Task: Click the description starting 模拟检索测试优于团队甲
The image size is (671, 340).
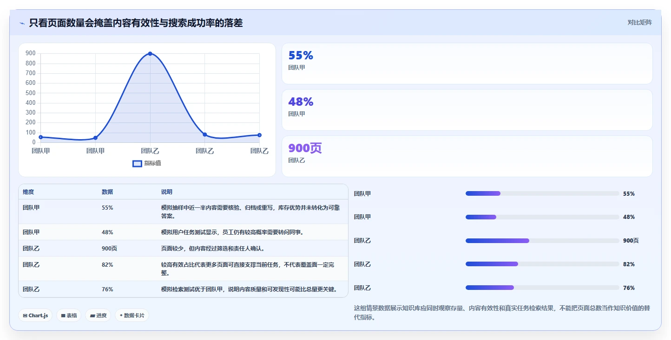Action: tap(249, 289)
